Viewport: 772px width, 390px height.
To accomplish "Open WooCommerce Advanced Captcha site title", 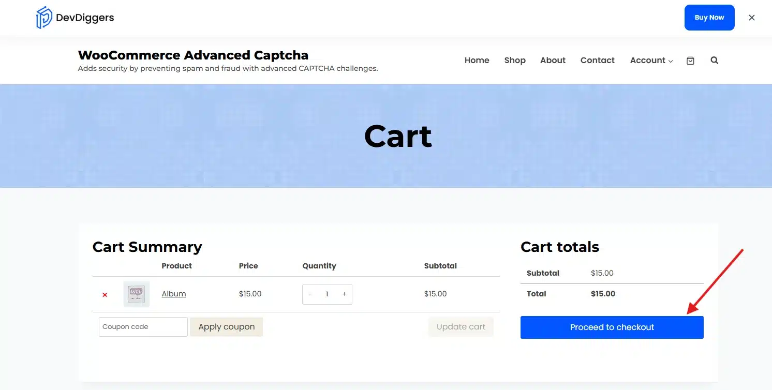I will (193, 55).
